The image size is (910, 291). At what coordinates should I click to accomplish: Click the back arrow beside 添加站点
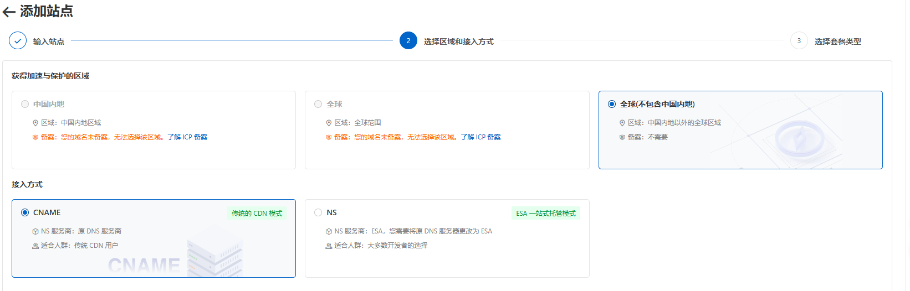[9, 12]
